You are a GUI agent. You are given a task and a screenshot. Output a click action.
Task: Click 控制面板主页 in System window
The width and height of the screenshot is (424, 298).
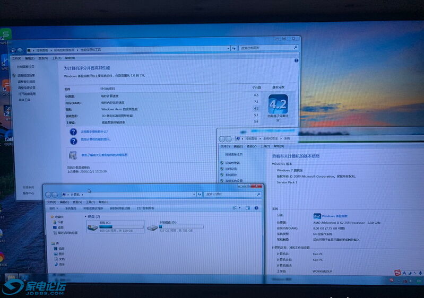(234, 154)
